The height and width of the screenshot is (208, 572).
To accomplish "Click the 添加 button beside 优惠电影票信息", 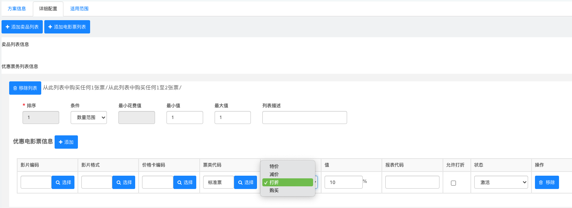I will [x=66, y=142].
